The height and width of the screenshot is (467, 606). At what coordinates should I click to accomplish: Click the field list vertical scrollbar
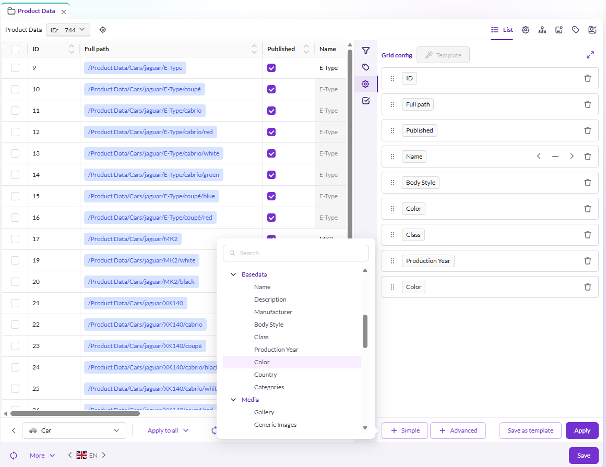pos(365,331)
